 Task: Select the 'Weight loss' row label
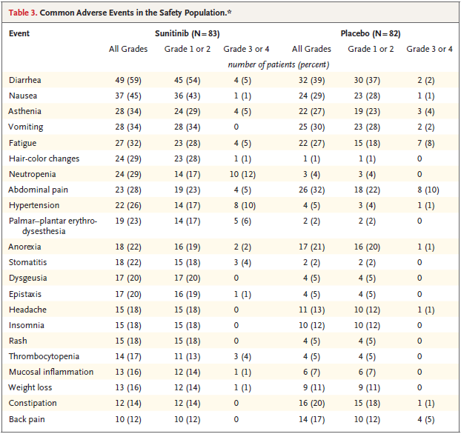tap(30, 387)
